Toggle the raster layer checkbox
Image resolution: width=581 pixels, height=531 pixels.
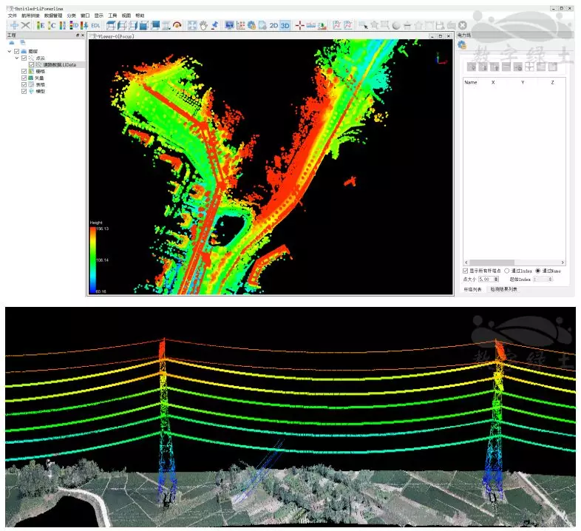(x=24, y=71)
